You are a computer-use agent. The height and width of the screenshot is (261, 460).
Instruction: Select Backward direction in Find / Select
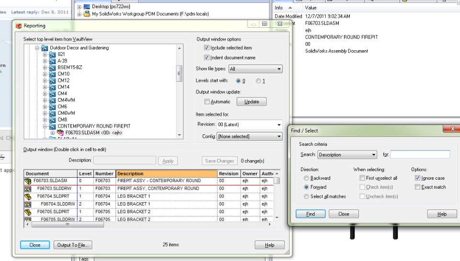306,178
